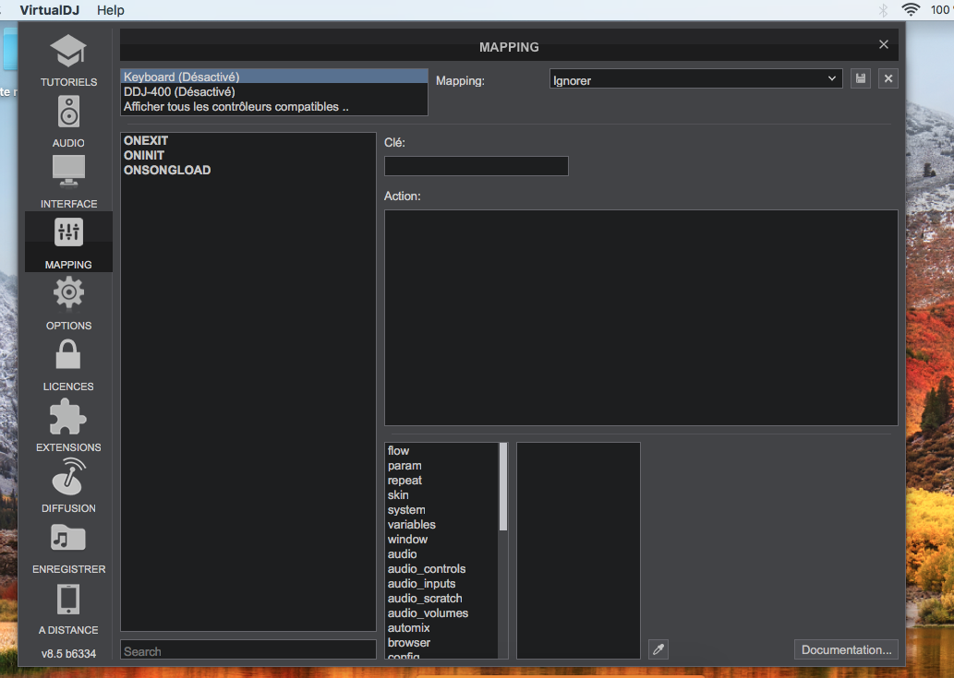Click the Bluetooth icon in the menu bar

click(884, 10)
